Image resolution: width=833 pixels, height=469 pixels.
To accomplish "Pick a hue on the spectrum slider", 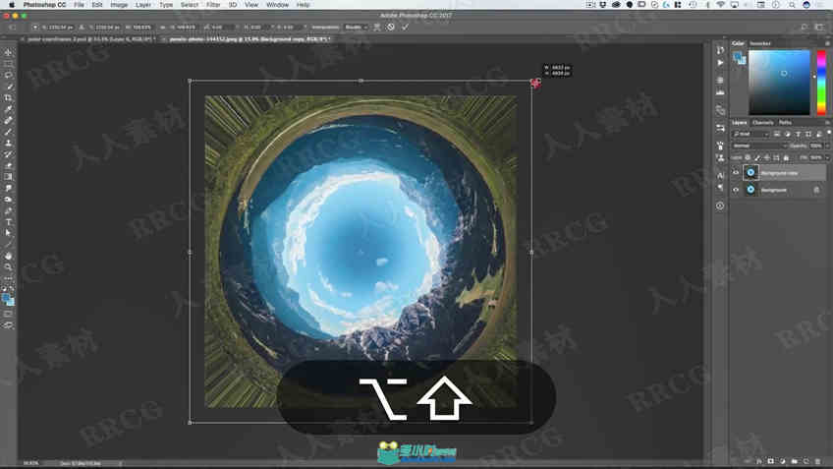I will point(821,83).
